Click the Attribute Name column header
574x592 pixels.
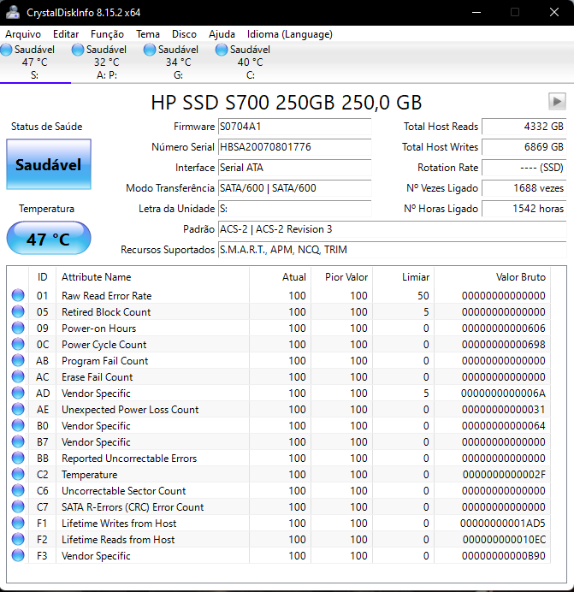click(x=152, y=277)
